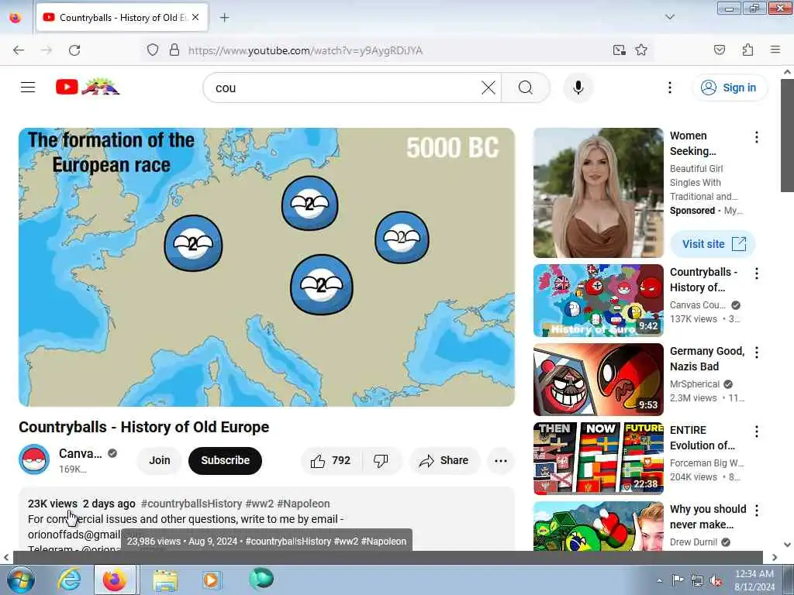The image size is (794, 595).
Task: Click horizontal scrollbar right arrow
Action: click(775, 557)
